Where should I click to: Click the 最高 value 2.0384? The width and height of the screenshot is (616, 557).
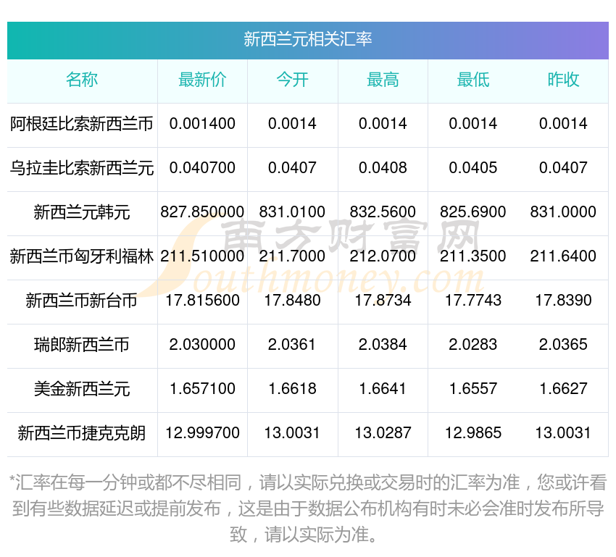pos(383,345)
